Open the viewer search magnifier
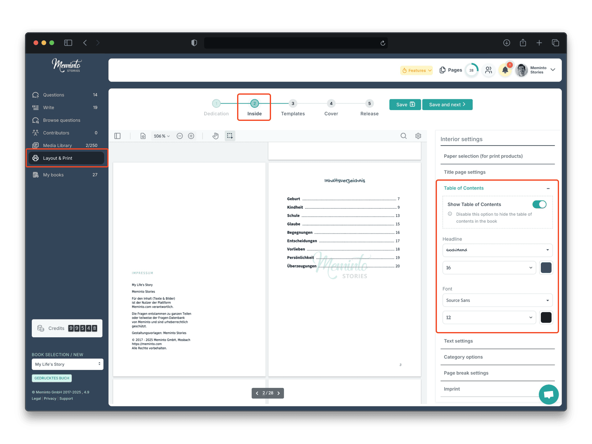The width and height of the screenshot is (592, 444). tap(403, 136)
